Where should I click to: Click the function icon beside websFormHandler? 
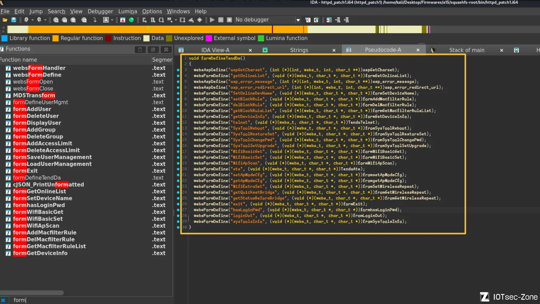tap(8, 68)
